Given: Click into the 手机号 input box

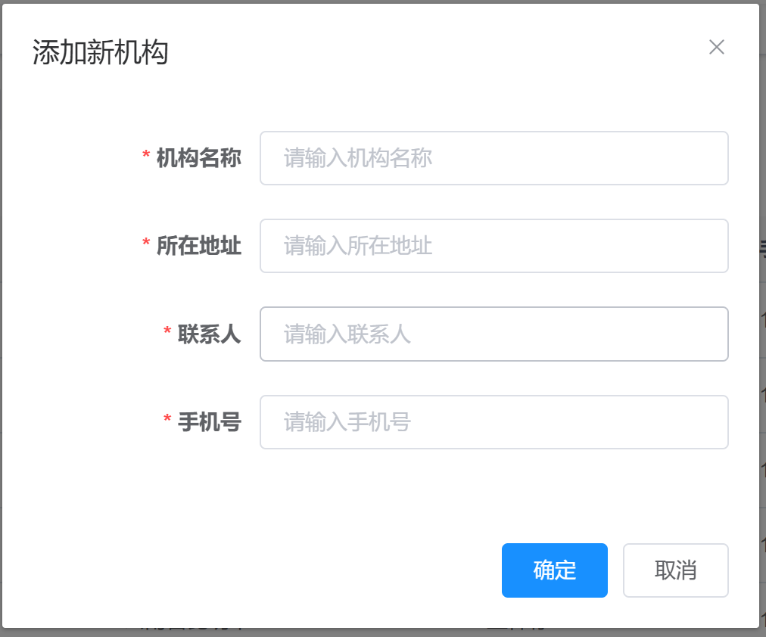Looking at the screenshot, I should pos(494,422).
